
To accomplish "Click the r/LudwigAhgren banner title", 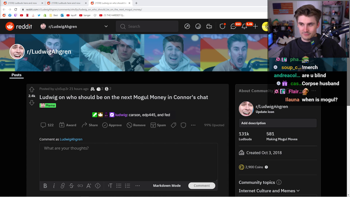I will click(x=49, y=51).
